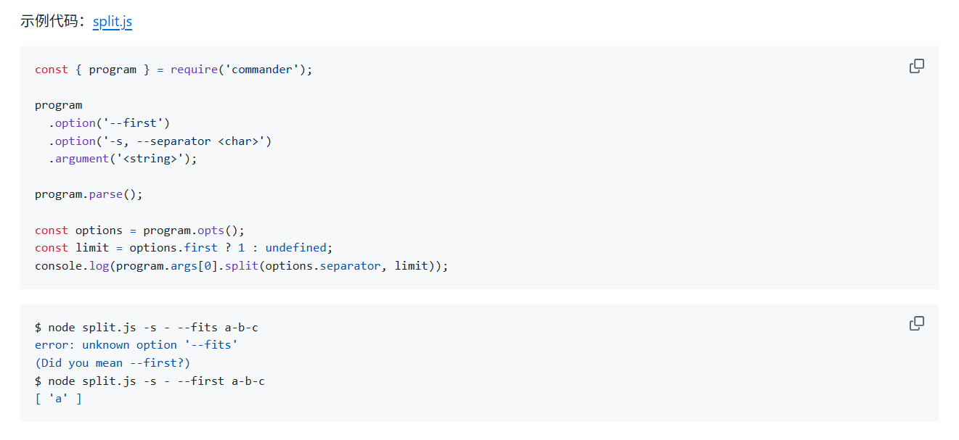Image resolution: width=959 pixels, height=440 pixels.
Task: Click the 'undefined' keyword in the limit line
Action: pyautogui.click(x=295, y=248)
